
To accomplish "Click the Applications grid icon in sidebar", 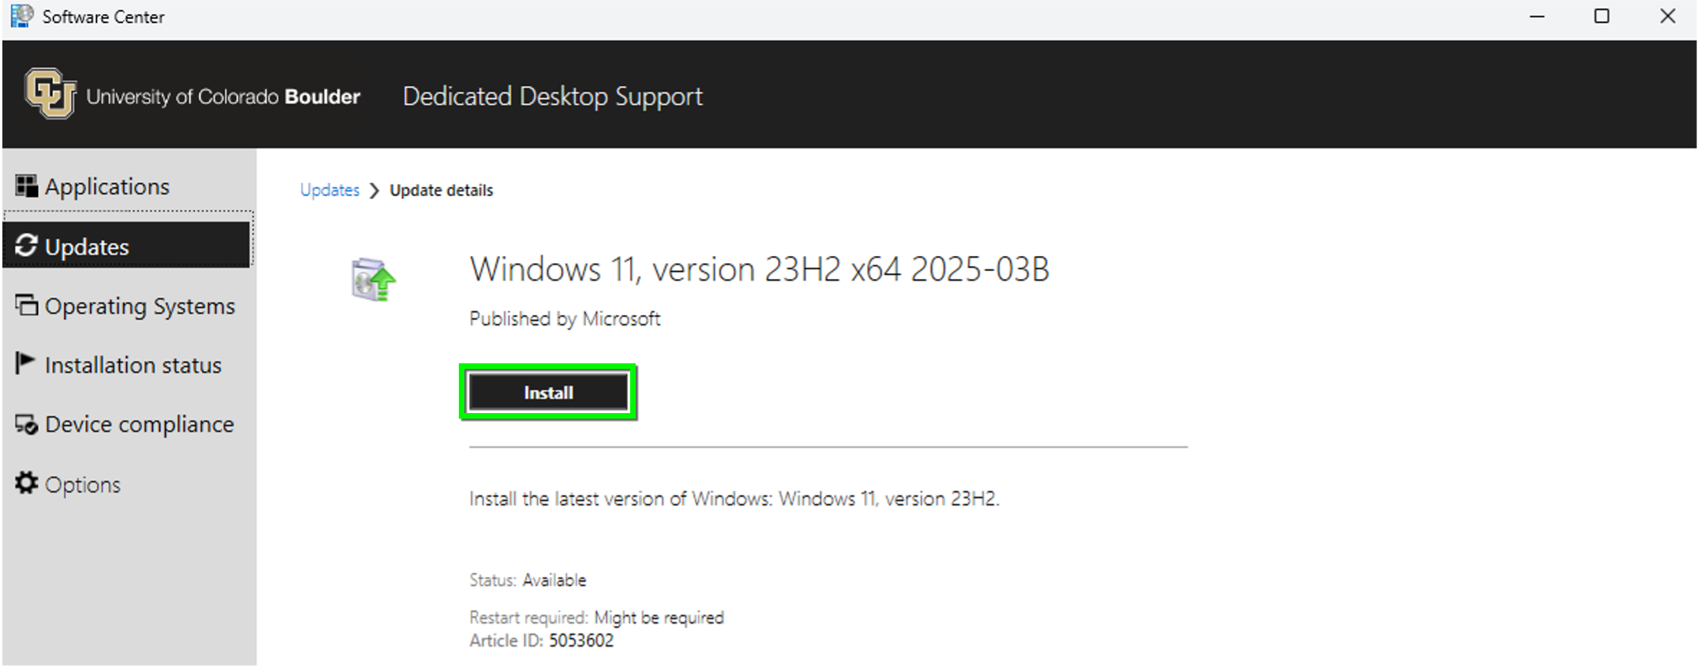I will tap(26, 186).
